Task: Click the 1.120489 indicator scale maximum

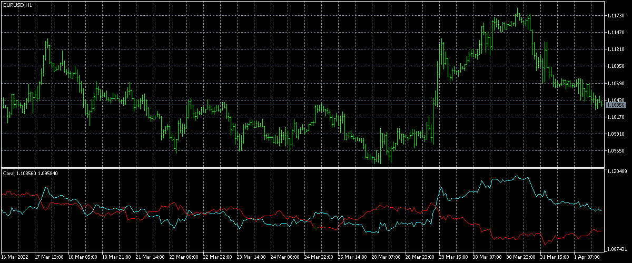Action: (617, 172)
